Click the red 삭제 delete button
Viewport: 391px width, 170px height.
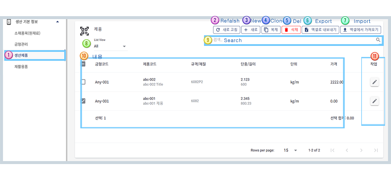pyautogui.click(x=291, y=30)
